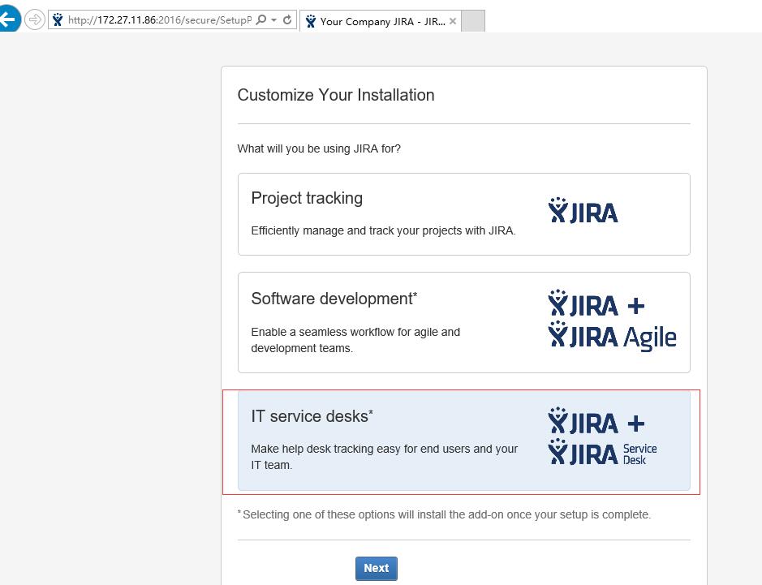Click the JIRA + logo in Software development

pyautogui.click(x=596, y=303)
